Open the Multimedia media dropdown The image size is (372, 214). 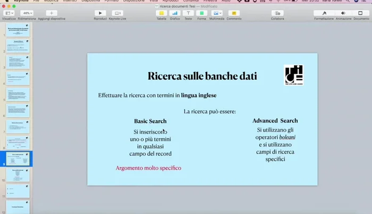217,13
